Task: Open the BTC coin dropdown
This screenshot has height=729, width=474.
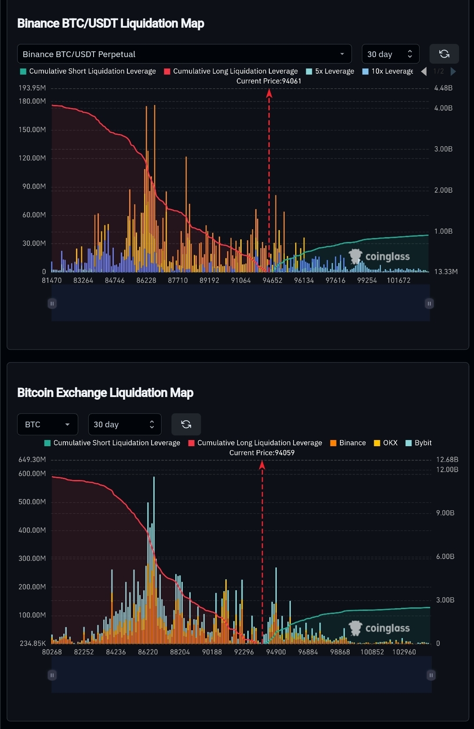Action: coord(47,424)
